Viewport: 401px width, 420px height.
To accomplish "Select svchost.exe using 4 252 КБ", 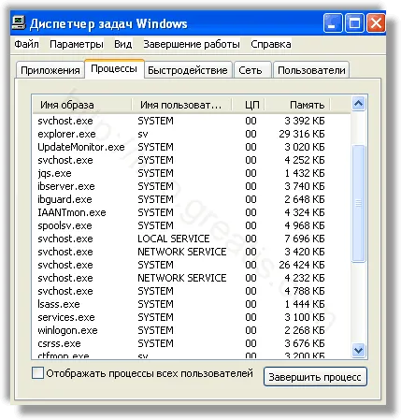I will pos(192,160).
